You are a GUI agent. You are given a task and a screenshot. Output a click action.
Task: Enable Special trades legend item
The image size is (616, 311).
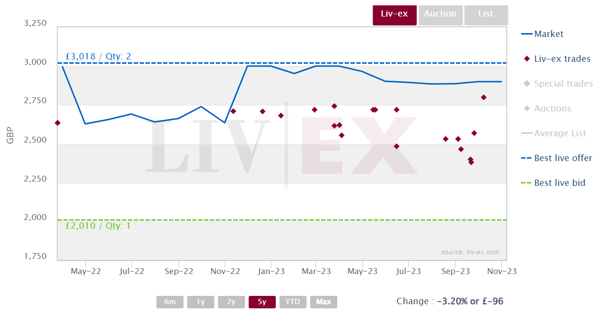[558, 84]
